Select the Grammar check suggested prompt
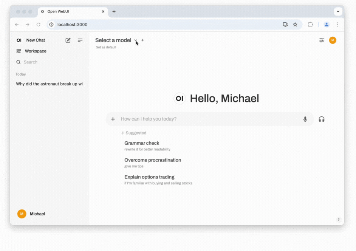The image size is (356, 251). coord(142,143)
